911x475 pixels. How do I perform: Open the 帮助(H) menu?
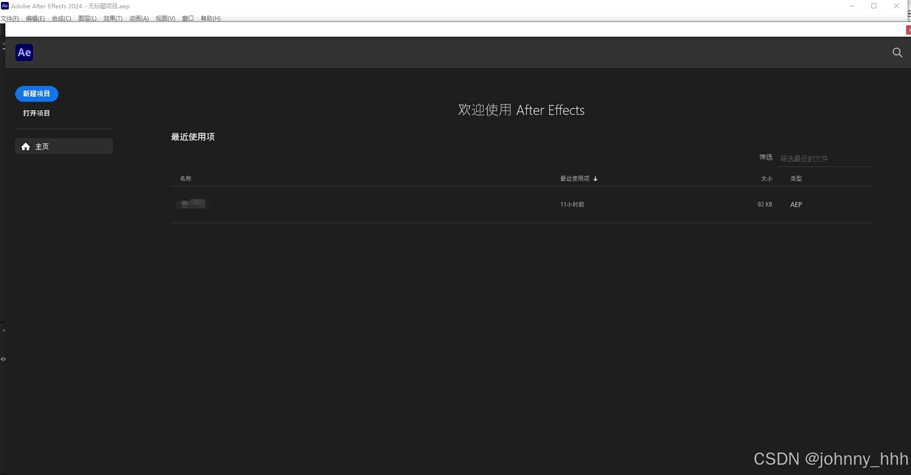[x=211, y=19]
